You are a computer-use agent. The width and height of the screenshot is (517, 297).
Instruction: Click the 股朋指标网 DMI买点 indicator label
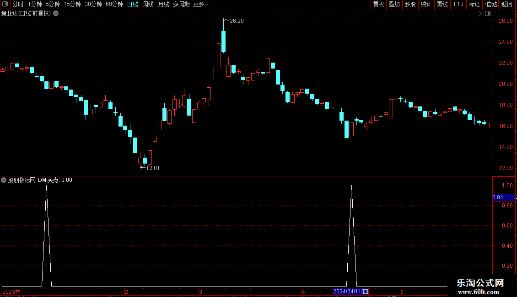click(40, 180)
